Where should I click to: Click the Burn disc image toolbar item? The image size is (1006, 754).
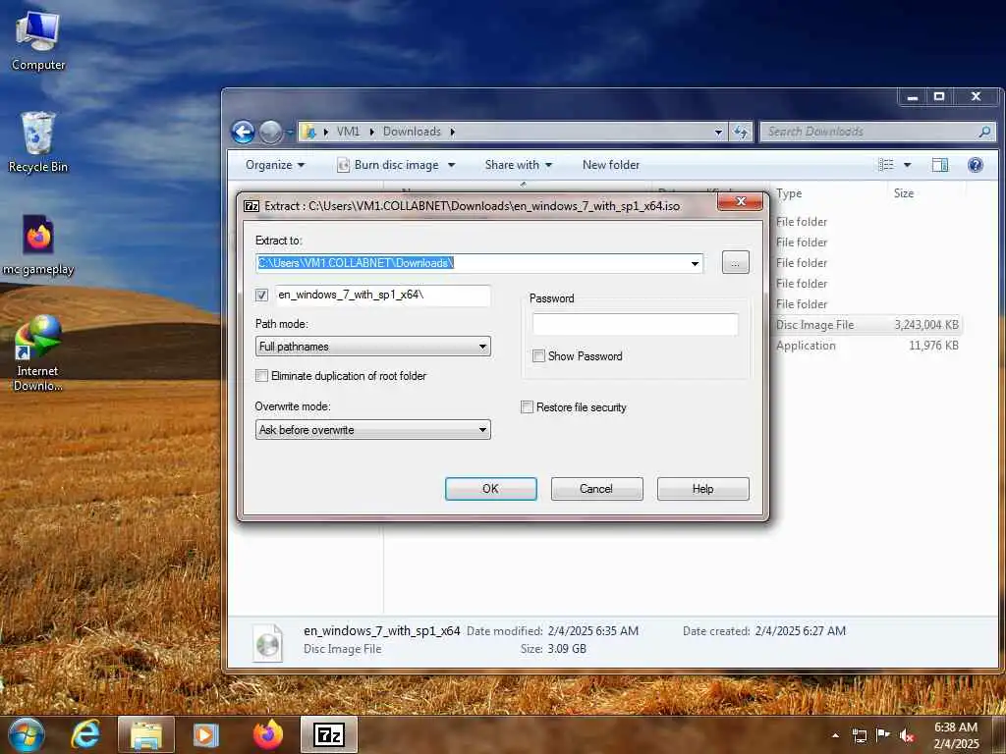tap(389, 165)
